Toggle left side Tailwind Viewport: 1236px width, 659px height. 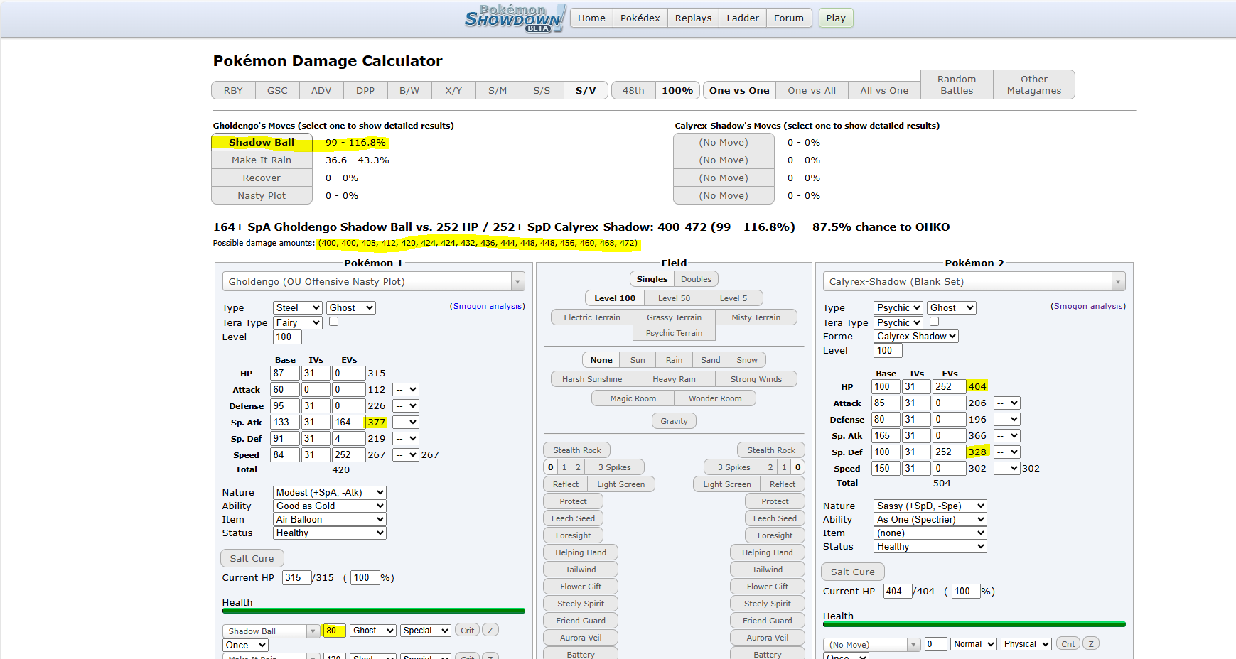tap(581, 570)
